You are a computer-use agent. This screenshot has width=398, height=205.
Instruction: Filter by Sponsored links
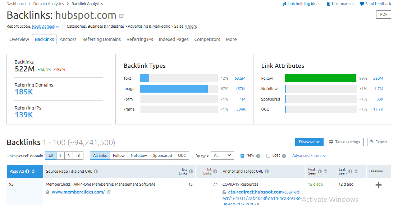pos(163,155)
